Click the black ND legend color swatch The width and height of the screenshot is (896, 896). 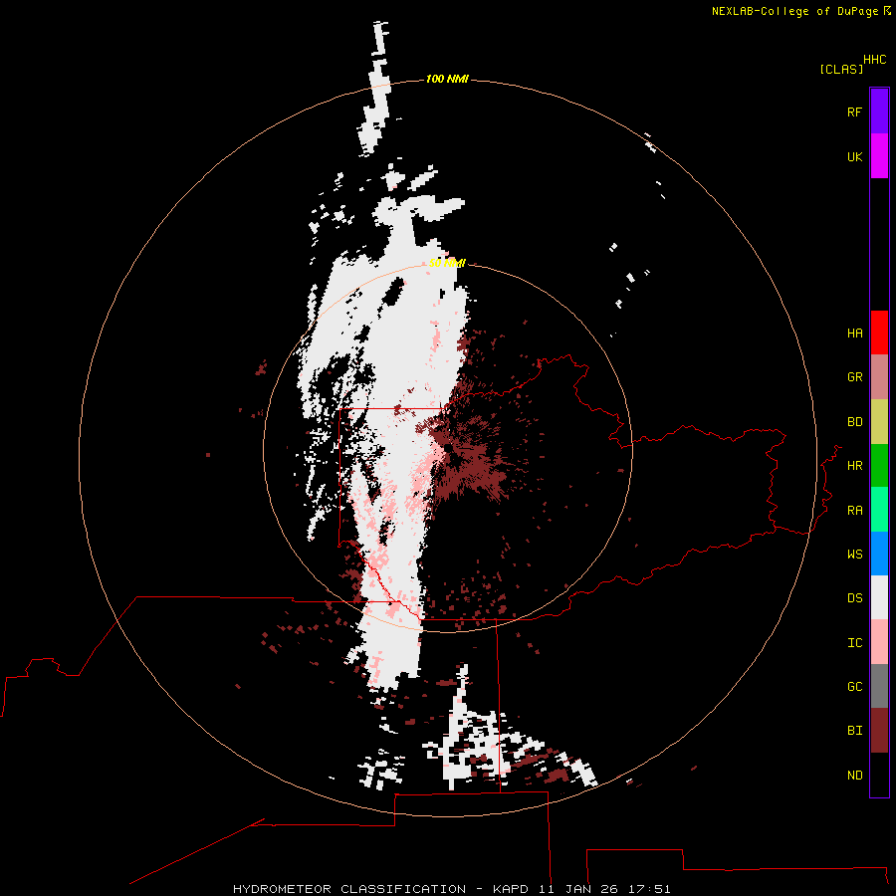(x=879, y=775)
